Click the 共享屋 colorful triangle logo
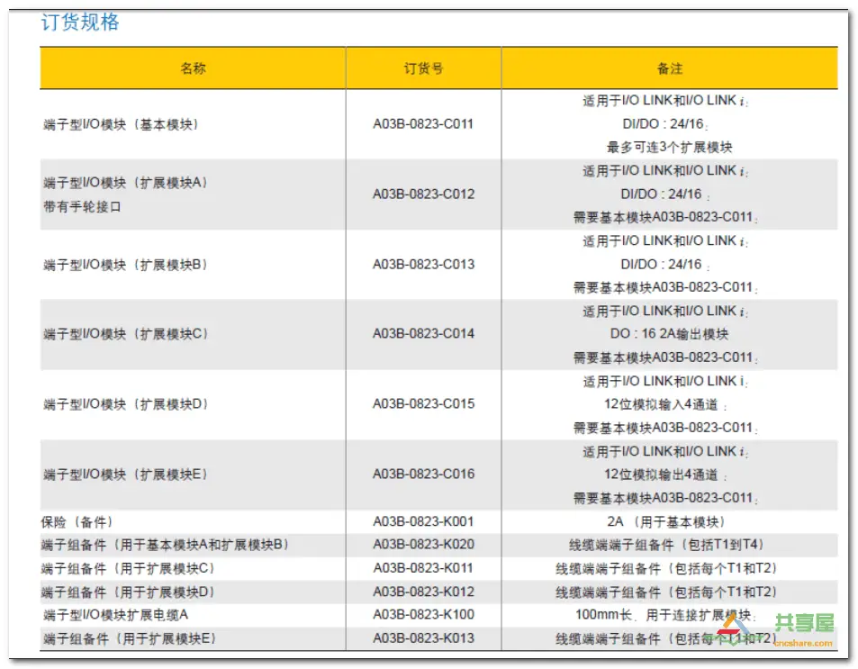Image resolution: width=858 pixels, height=669 pixels. point(735,628)
